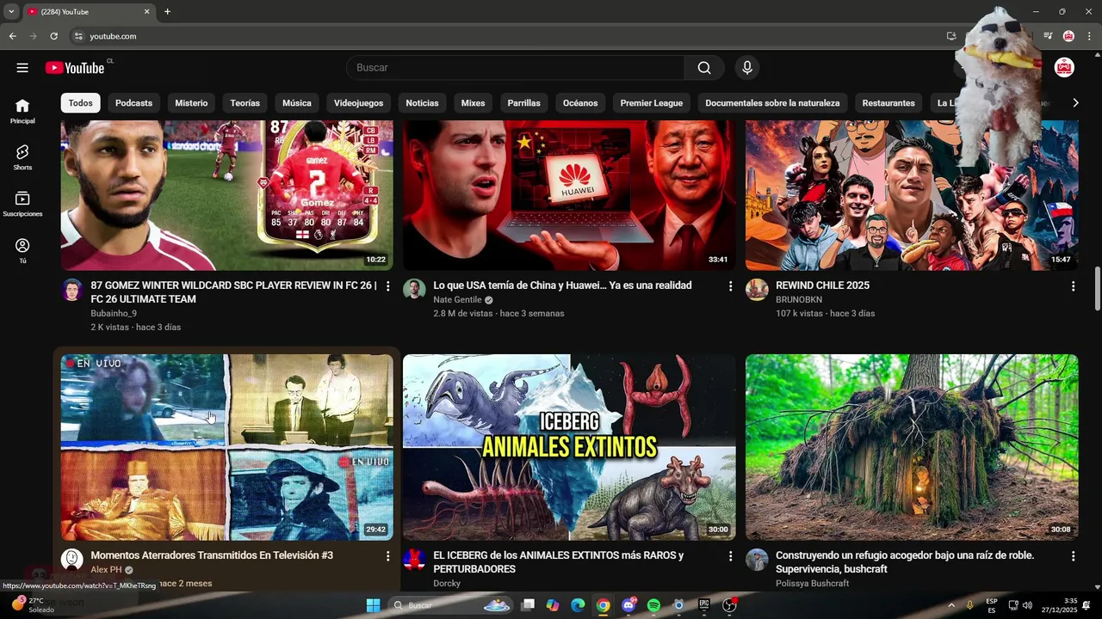Screen dimensions: 1102x619
Task: Open more options for Momentos Aterradores video
Action: point(387,556)
